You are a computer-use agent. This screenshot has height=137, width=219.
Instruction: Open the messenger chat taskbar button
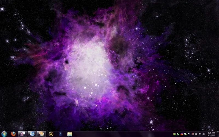pyautogui.click(x=41, y=134)
